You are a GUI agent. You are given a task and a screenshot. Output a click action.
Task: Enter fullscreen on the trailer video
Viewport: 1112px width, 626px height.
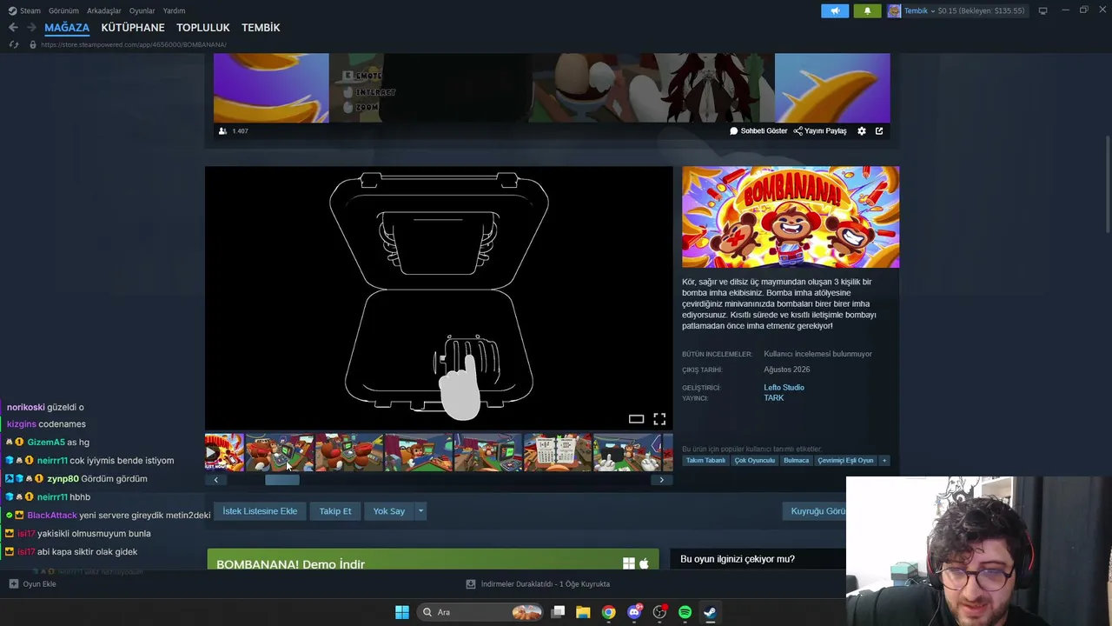coord(659,419)
